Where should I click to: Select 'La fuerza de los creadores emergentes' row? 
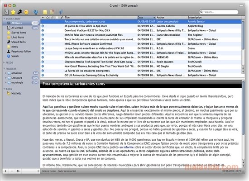(141, 71)
